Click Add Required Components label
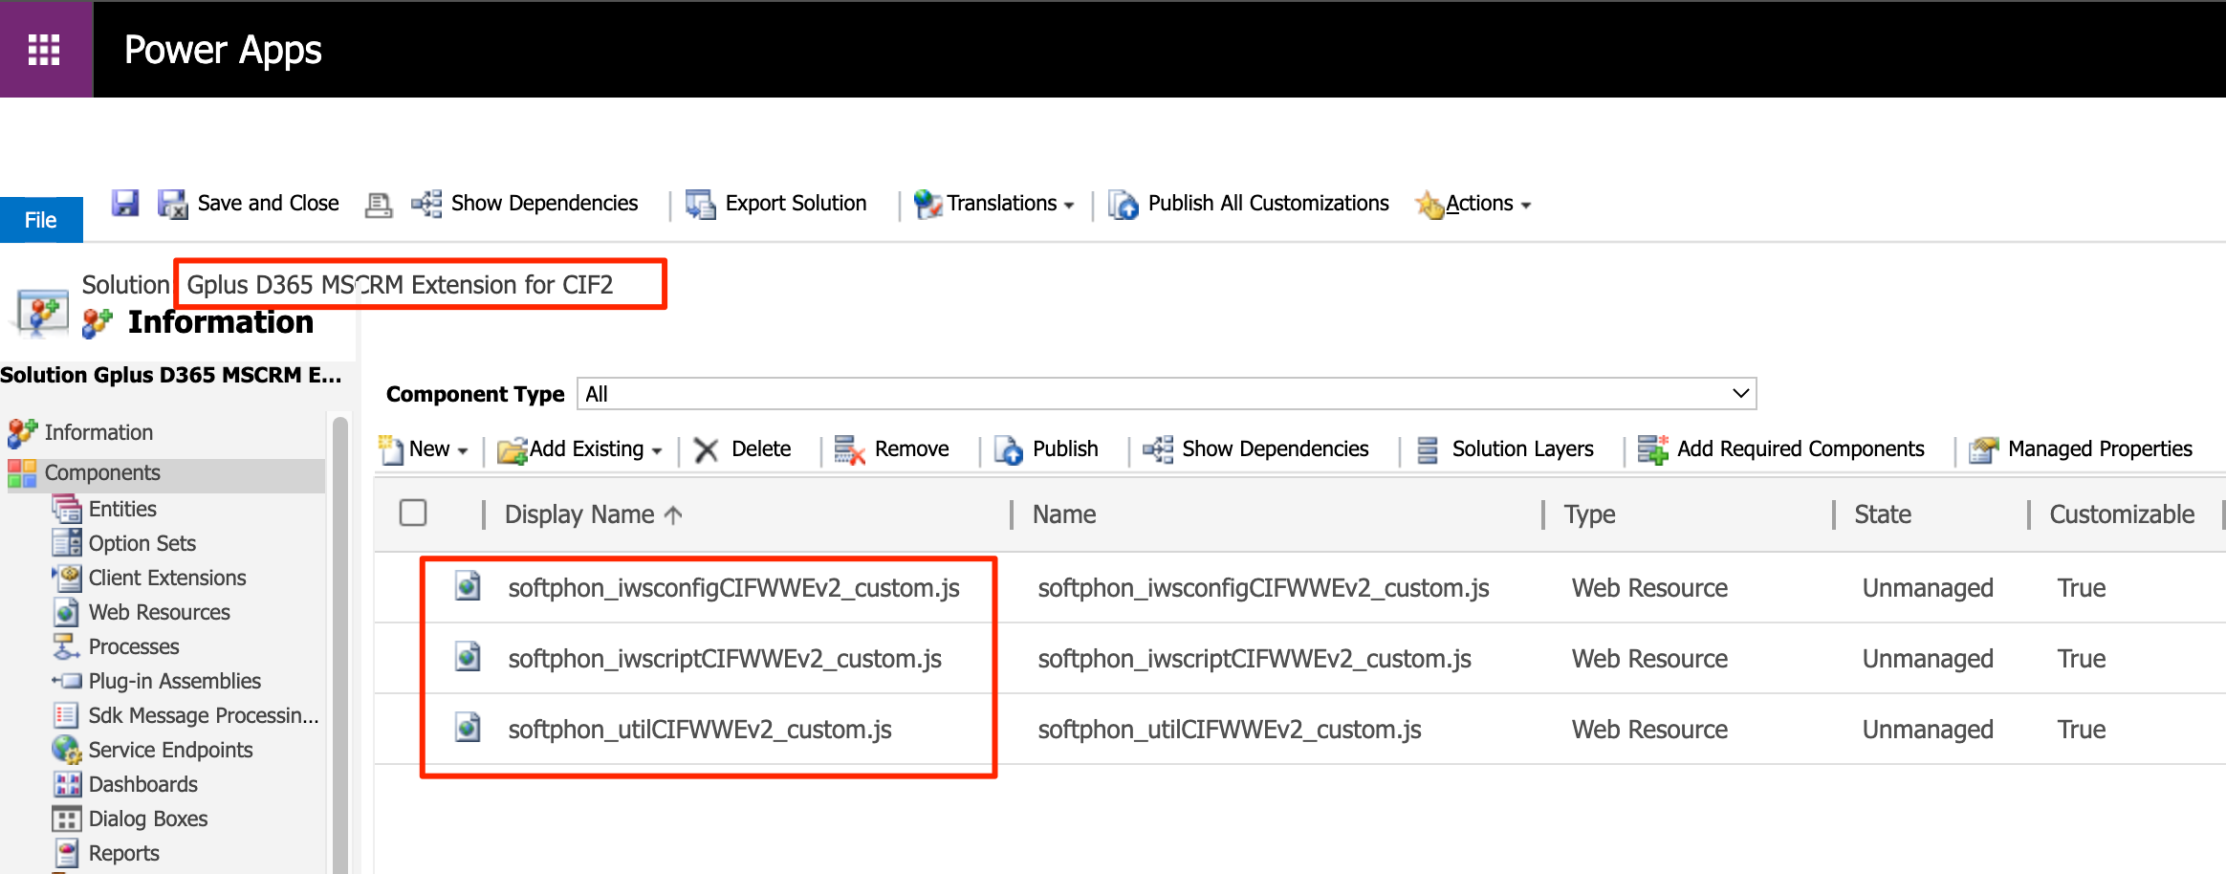This screenshot has width=2226, height=874. click(x=1800, y=448)
